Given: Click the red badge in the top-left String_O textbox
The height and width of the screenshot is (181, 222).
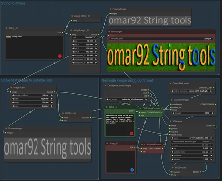Looking at the screenshot, I should coord(60,56).
